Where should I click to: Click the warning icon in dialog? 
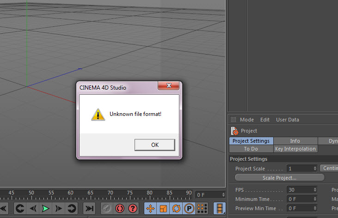point(98,115)
